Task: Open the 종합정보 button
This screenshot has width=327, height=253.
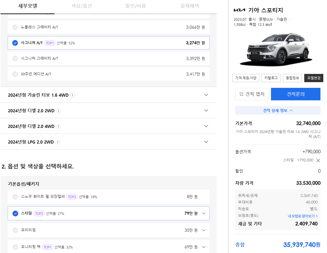Action: pyautogui.click(x=292, y=78)
